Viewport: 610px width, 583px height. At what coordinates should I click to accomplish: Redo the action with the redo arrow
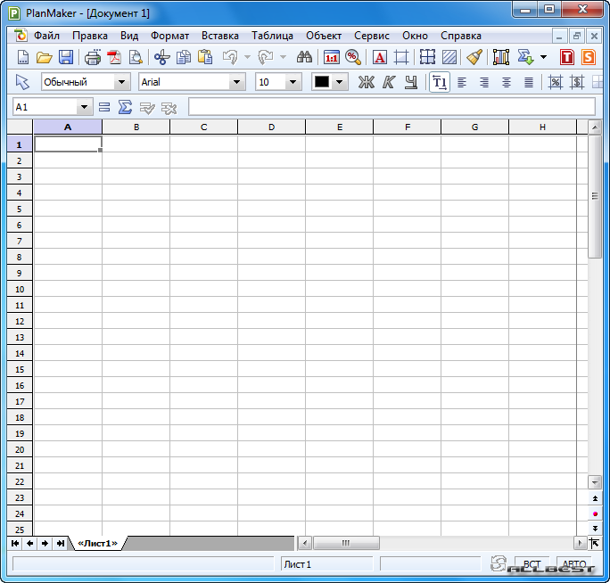point(266,58)
